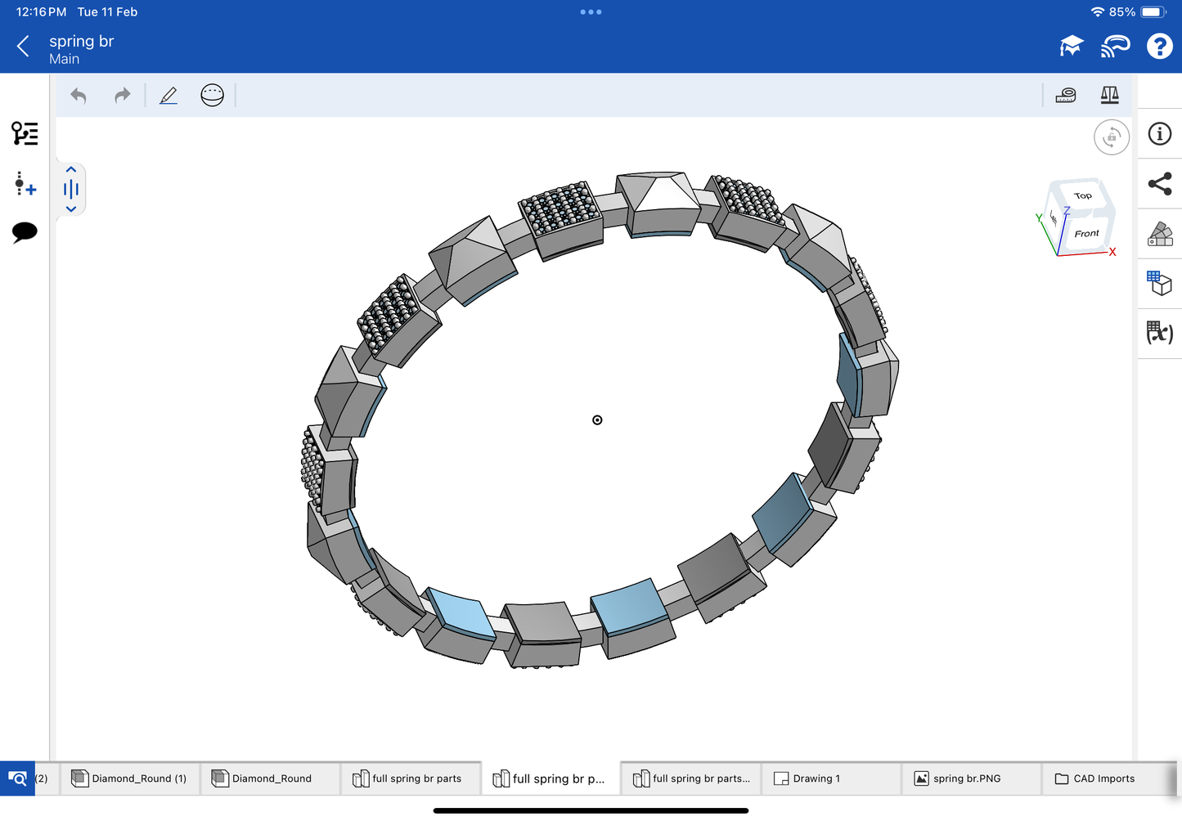Screen dimensions: 1182x821
Task: Open the feature list panel icon
Action: [x=25, y=133]
